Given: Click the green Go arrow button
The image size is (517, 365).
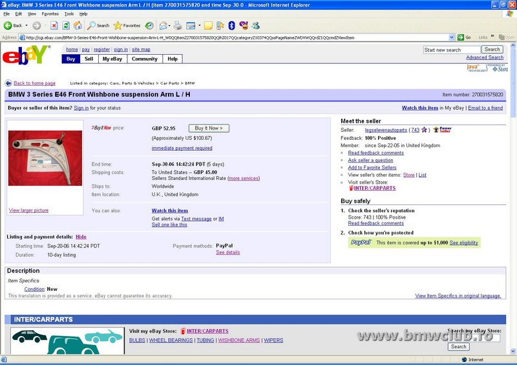Looking at the screenshot, I should [461, 37].
